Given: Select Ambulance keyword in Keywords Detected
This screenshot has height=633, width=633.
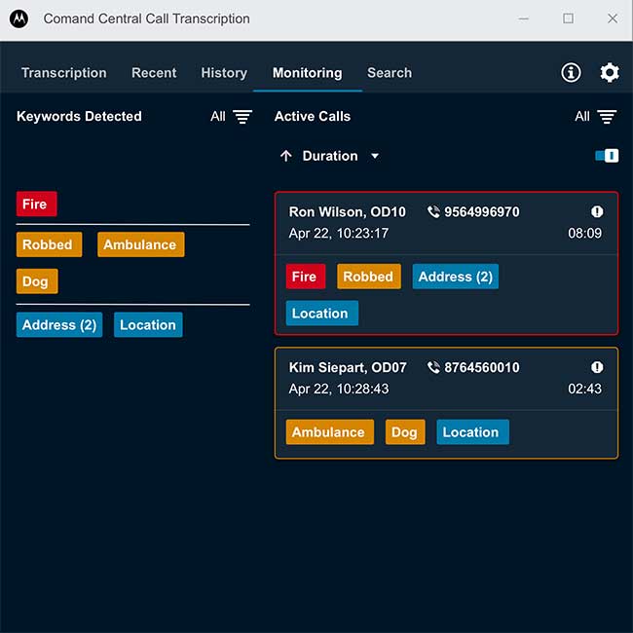Looking at the screenshot, I should tap(141, 244).
